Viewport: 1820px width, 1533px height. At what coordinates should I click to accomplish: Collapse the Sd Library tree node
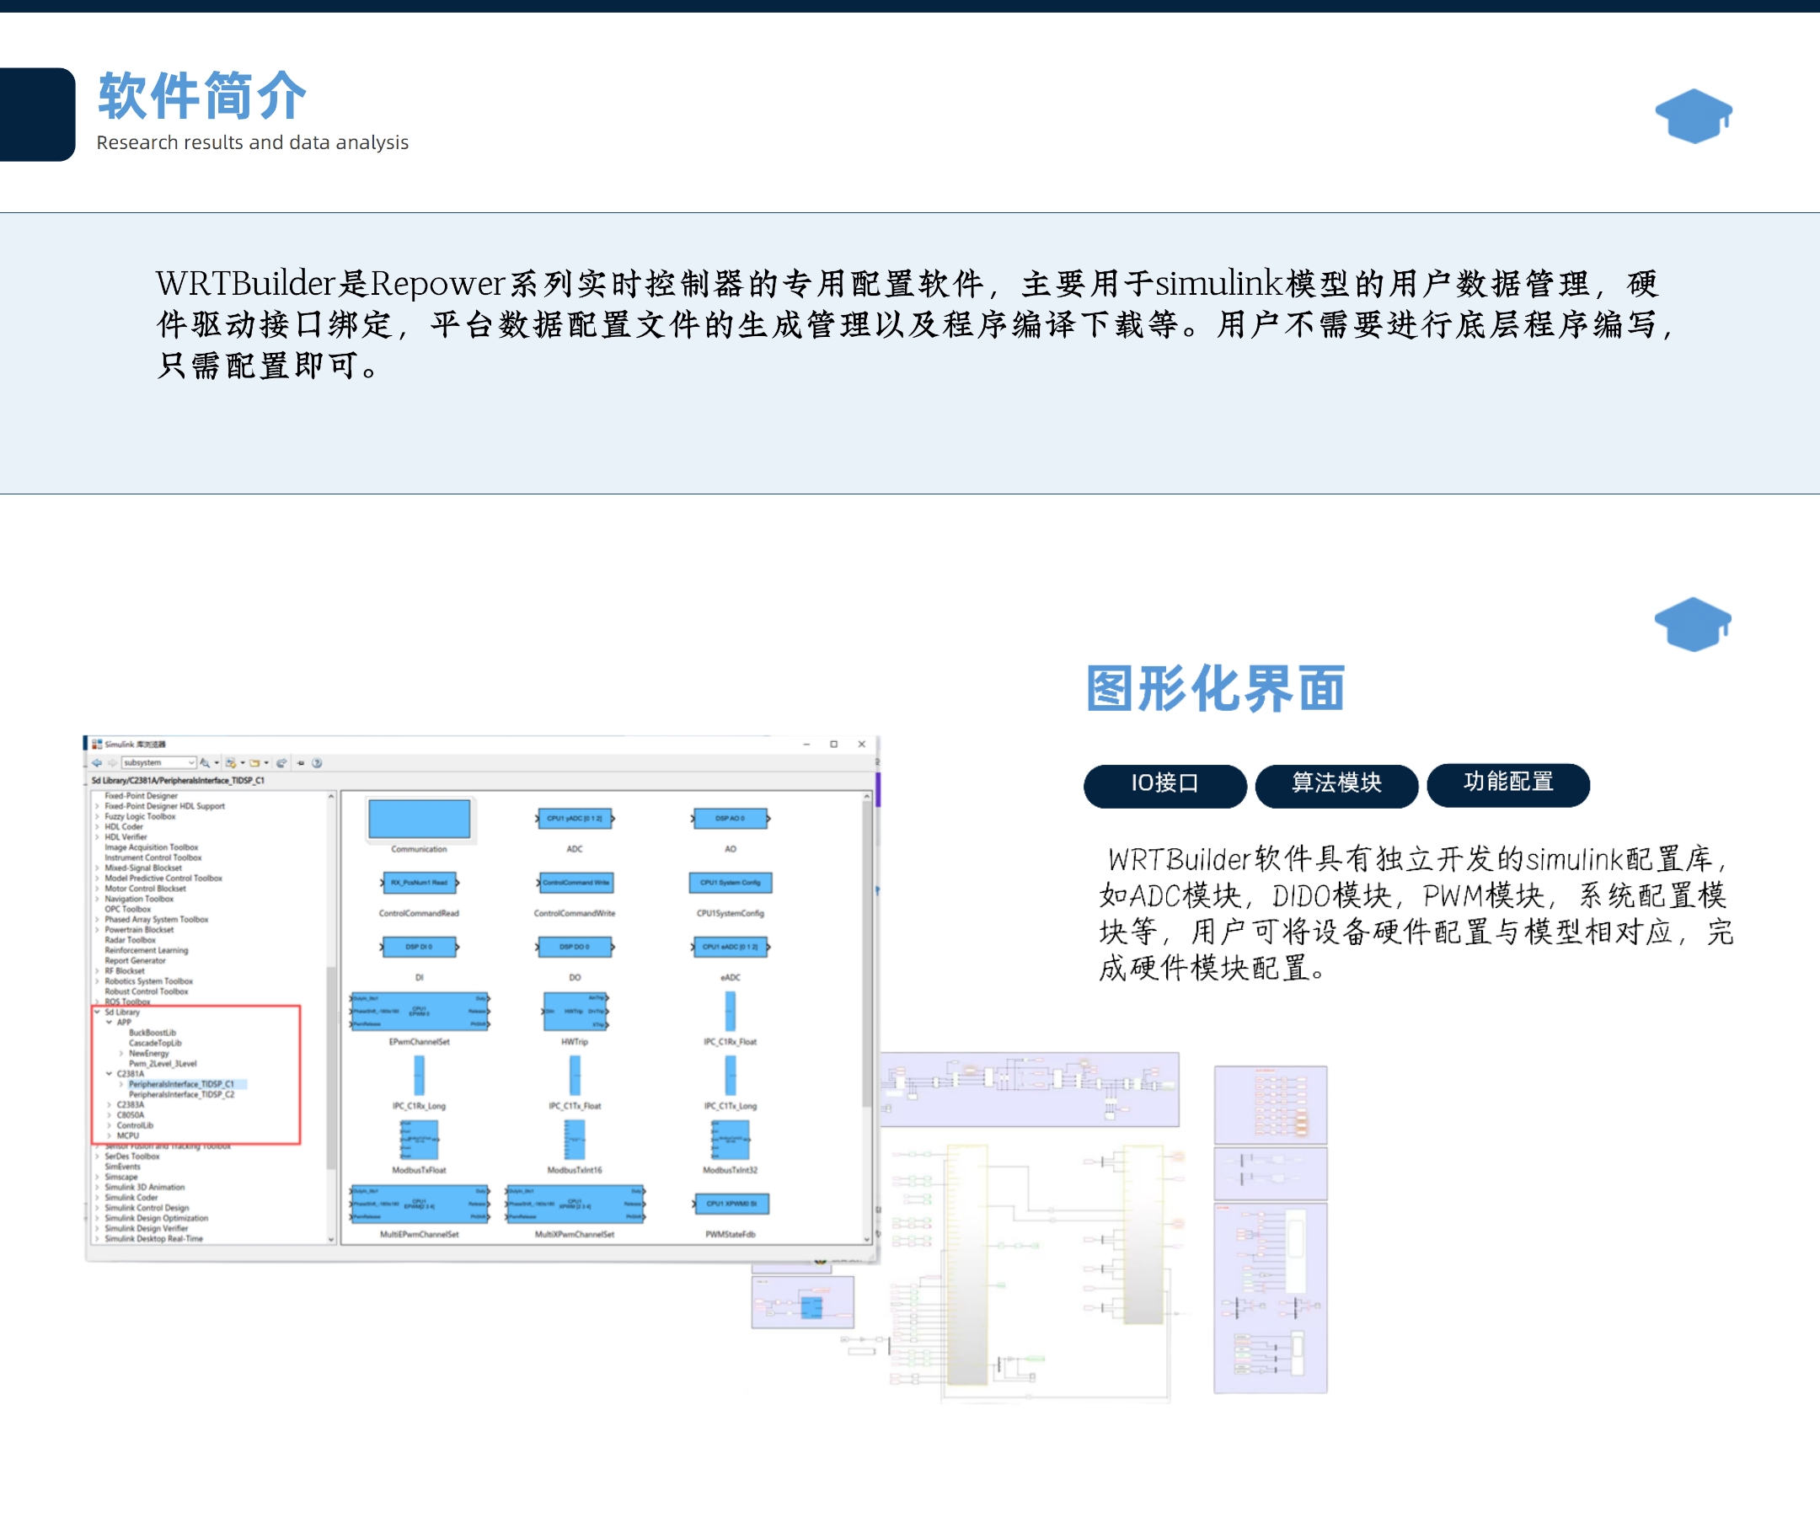[96, 1012]
